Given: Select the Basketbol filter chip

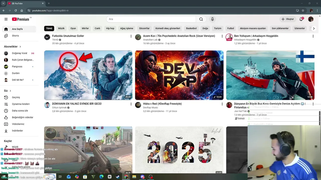Looking at the screenshot, I should [191, 28].
